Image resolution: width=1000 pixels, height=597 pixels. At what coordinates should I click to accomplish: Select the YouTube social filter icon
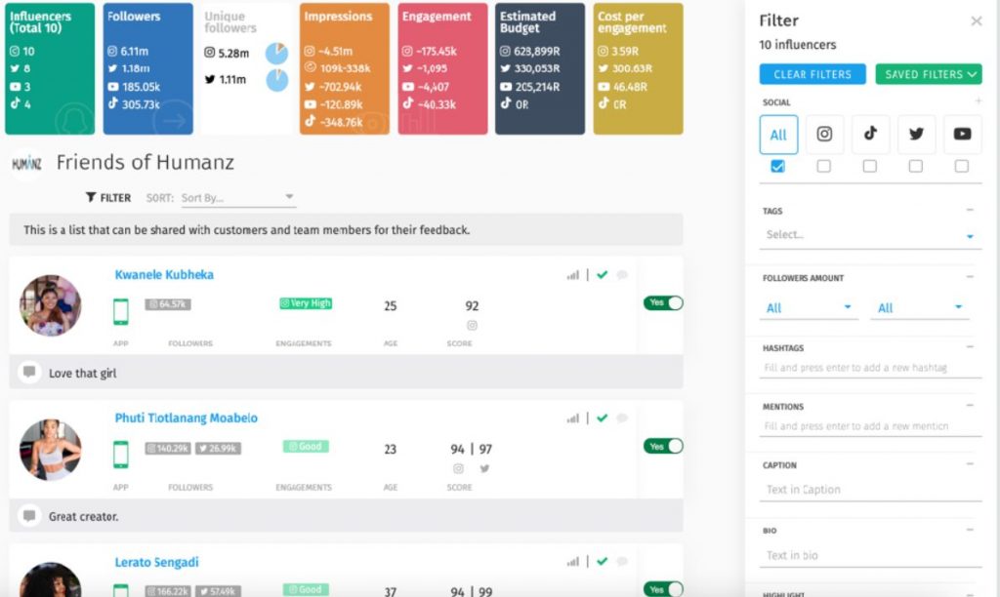[x=962, y=134]
